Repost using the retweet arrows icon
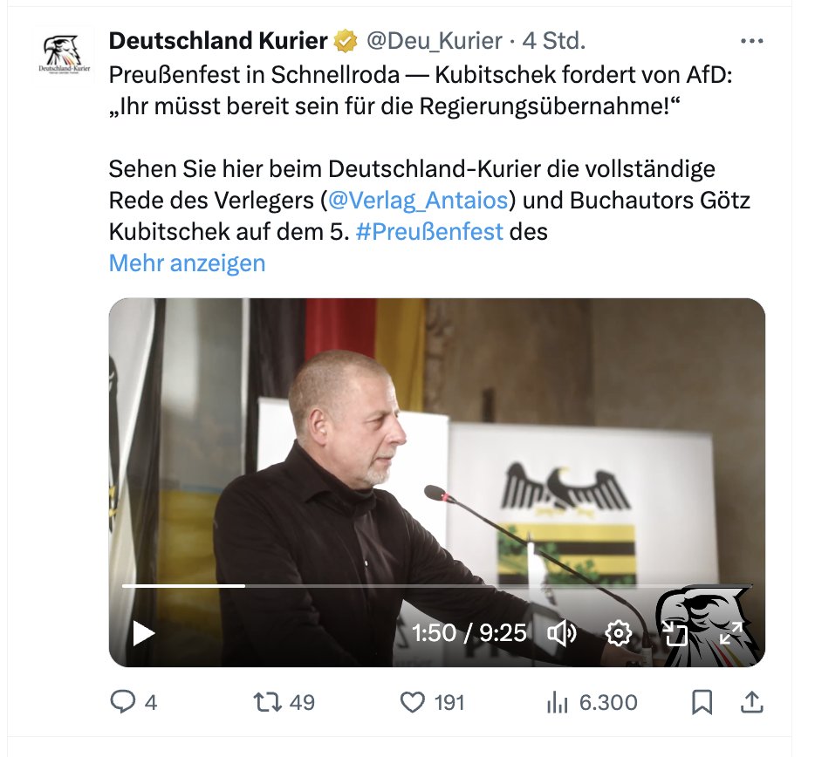The image size is (815, 757). (x=268, y=702)
